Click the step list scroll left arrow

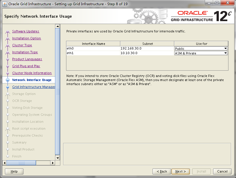point(5,163)
